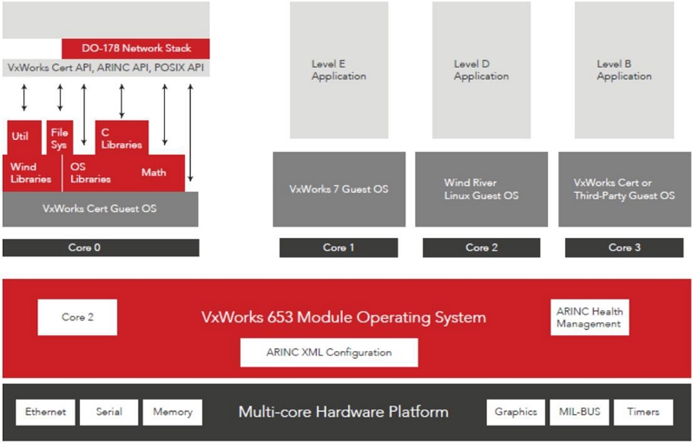
Task: Select the Core 0 black bar
Action: pyautogui.click(x=100, y=248)
